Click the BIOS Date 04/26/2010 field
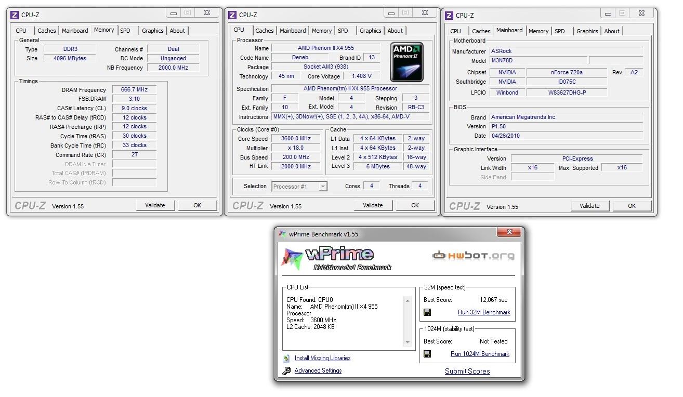 (566, 136)
